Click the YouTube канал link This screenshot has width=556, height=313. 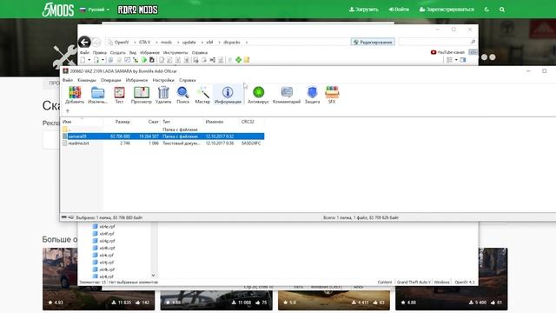(x=447, y=52)
